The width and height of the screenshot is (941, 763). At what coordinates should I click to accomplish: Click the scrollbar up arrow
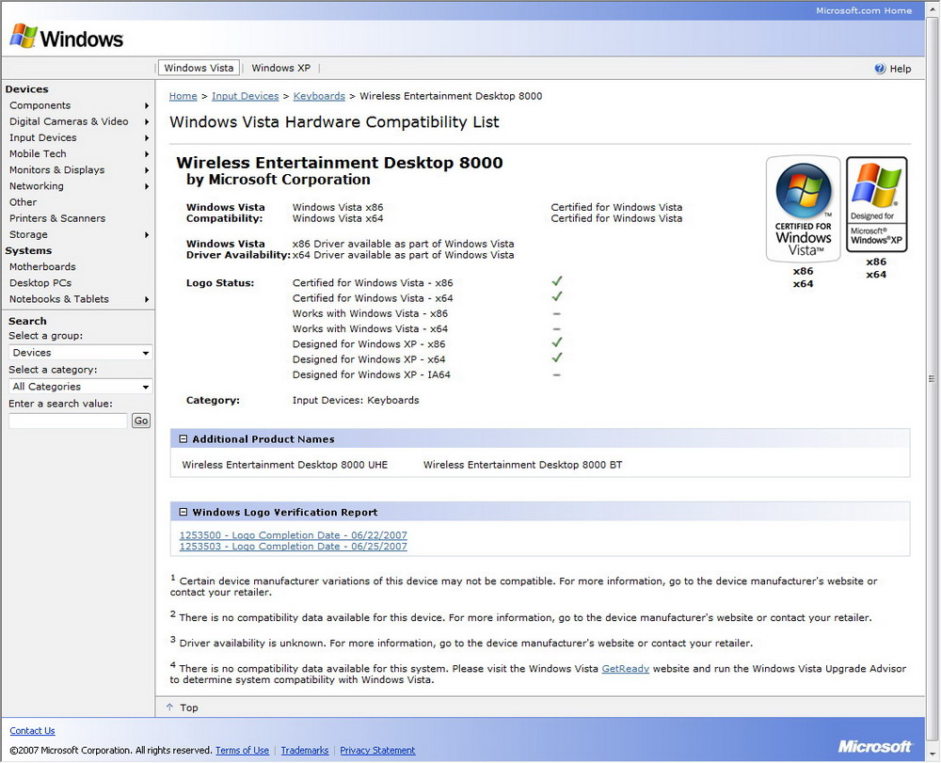click(x=932, y=8)
